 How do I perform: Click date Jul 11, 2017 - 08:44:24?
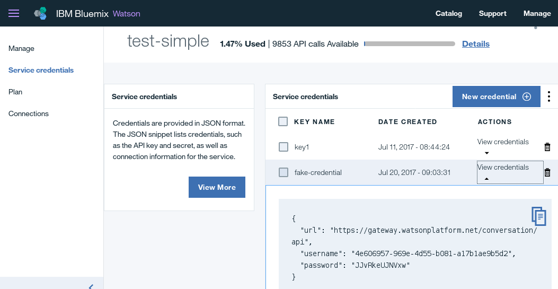coord(414,147)
